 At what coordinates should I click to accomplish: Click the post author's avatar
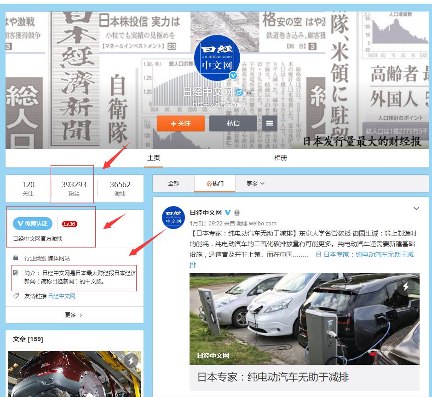[x=173, y=218]
